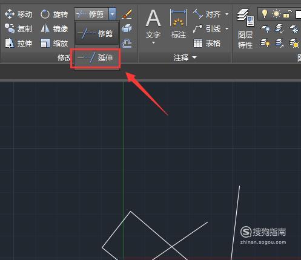Image resolution: width=301 pixels, height=260 pixels.
Task: Click the 修改 panel title
Action: tap(64, 58)
